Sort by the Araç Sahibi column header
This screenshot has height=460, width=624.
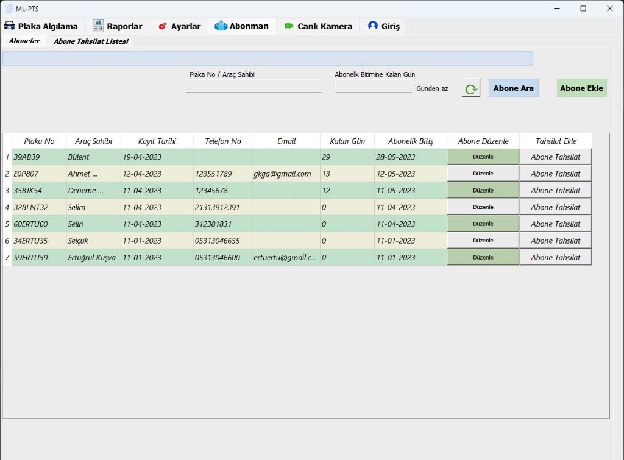pyautogui.click(x=93, y=141)
